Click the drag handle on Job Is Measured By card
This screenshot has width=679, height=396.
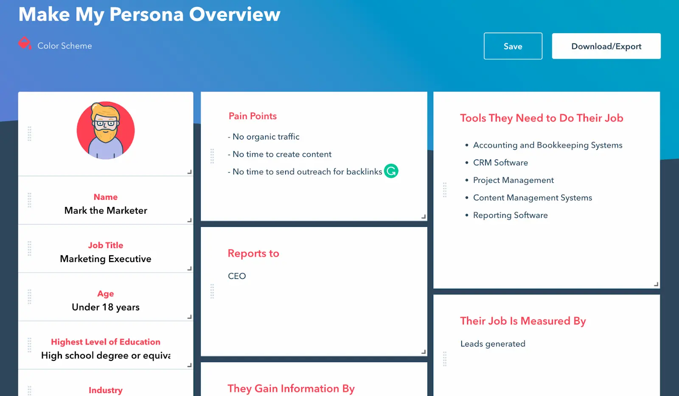pos(445,359)
